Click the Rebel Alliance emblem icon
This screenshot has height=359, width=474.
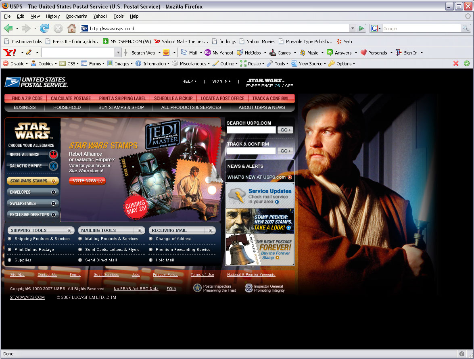(53, 155)
